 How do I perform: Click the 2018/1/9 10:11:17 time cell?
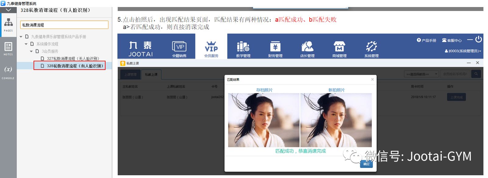[x=423, y=97]
